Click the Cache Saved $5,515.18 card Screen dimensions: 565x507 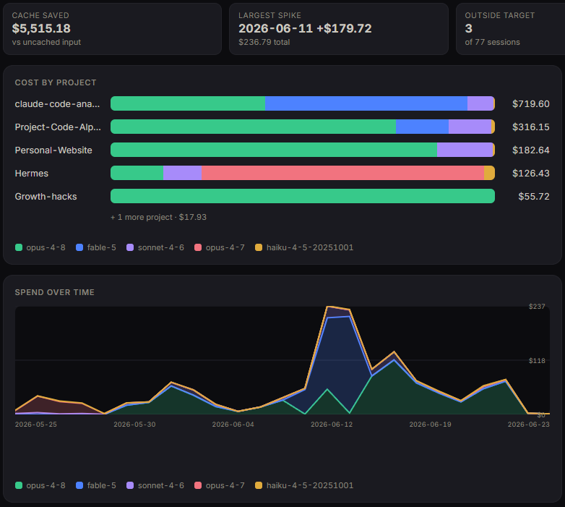[112, 29]
